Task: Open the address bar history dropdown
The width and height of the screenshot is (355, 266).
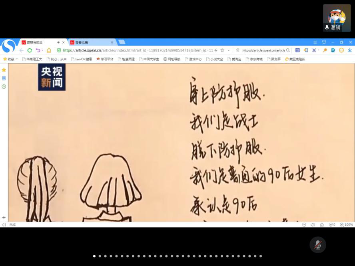Action: (229, 50)
